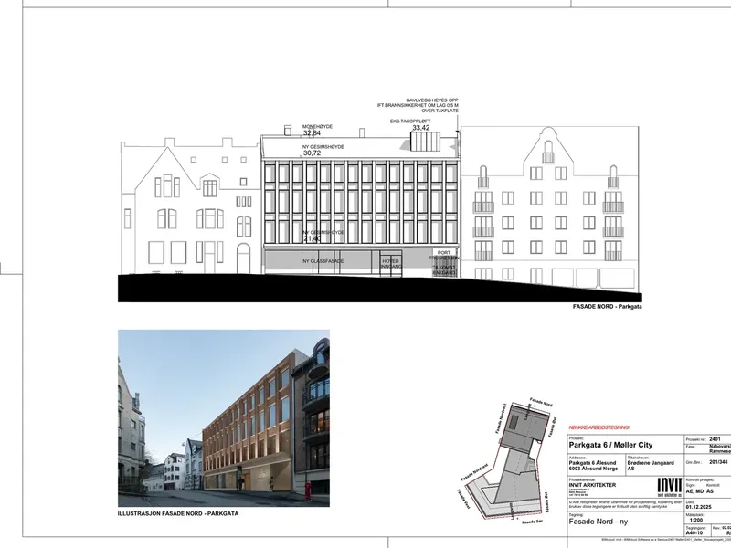731x548 pixels.
Task: Click the 'Fasade Nord' label on the site plan
Action: tap(541, 402)
